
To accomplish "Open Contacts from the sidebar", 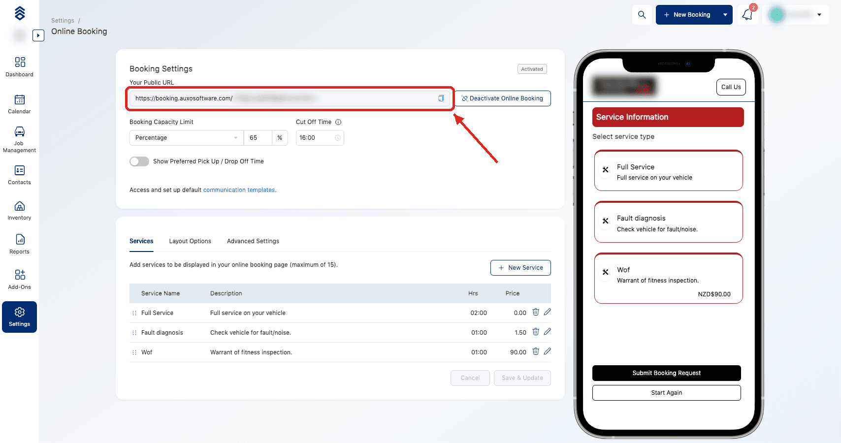I will tap(20, 175).
